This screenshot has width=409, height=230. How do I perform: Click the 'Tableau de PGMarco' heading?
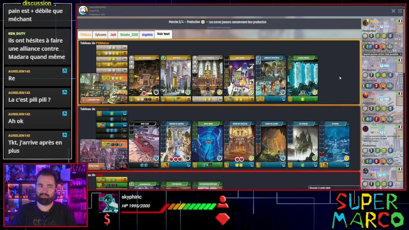click(94, 43)
